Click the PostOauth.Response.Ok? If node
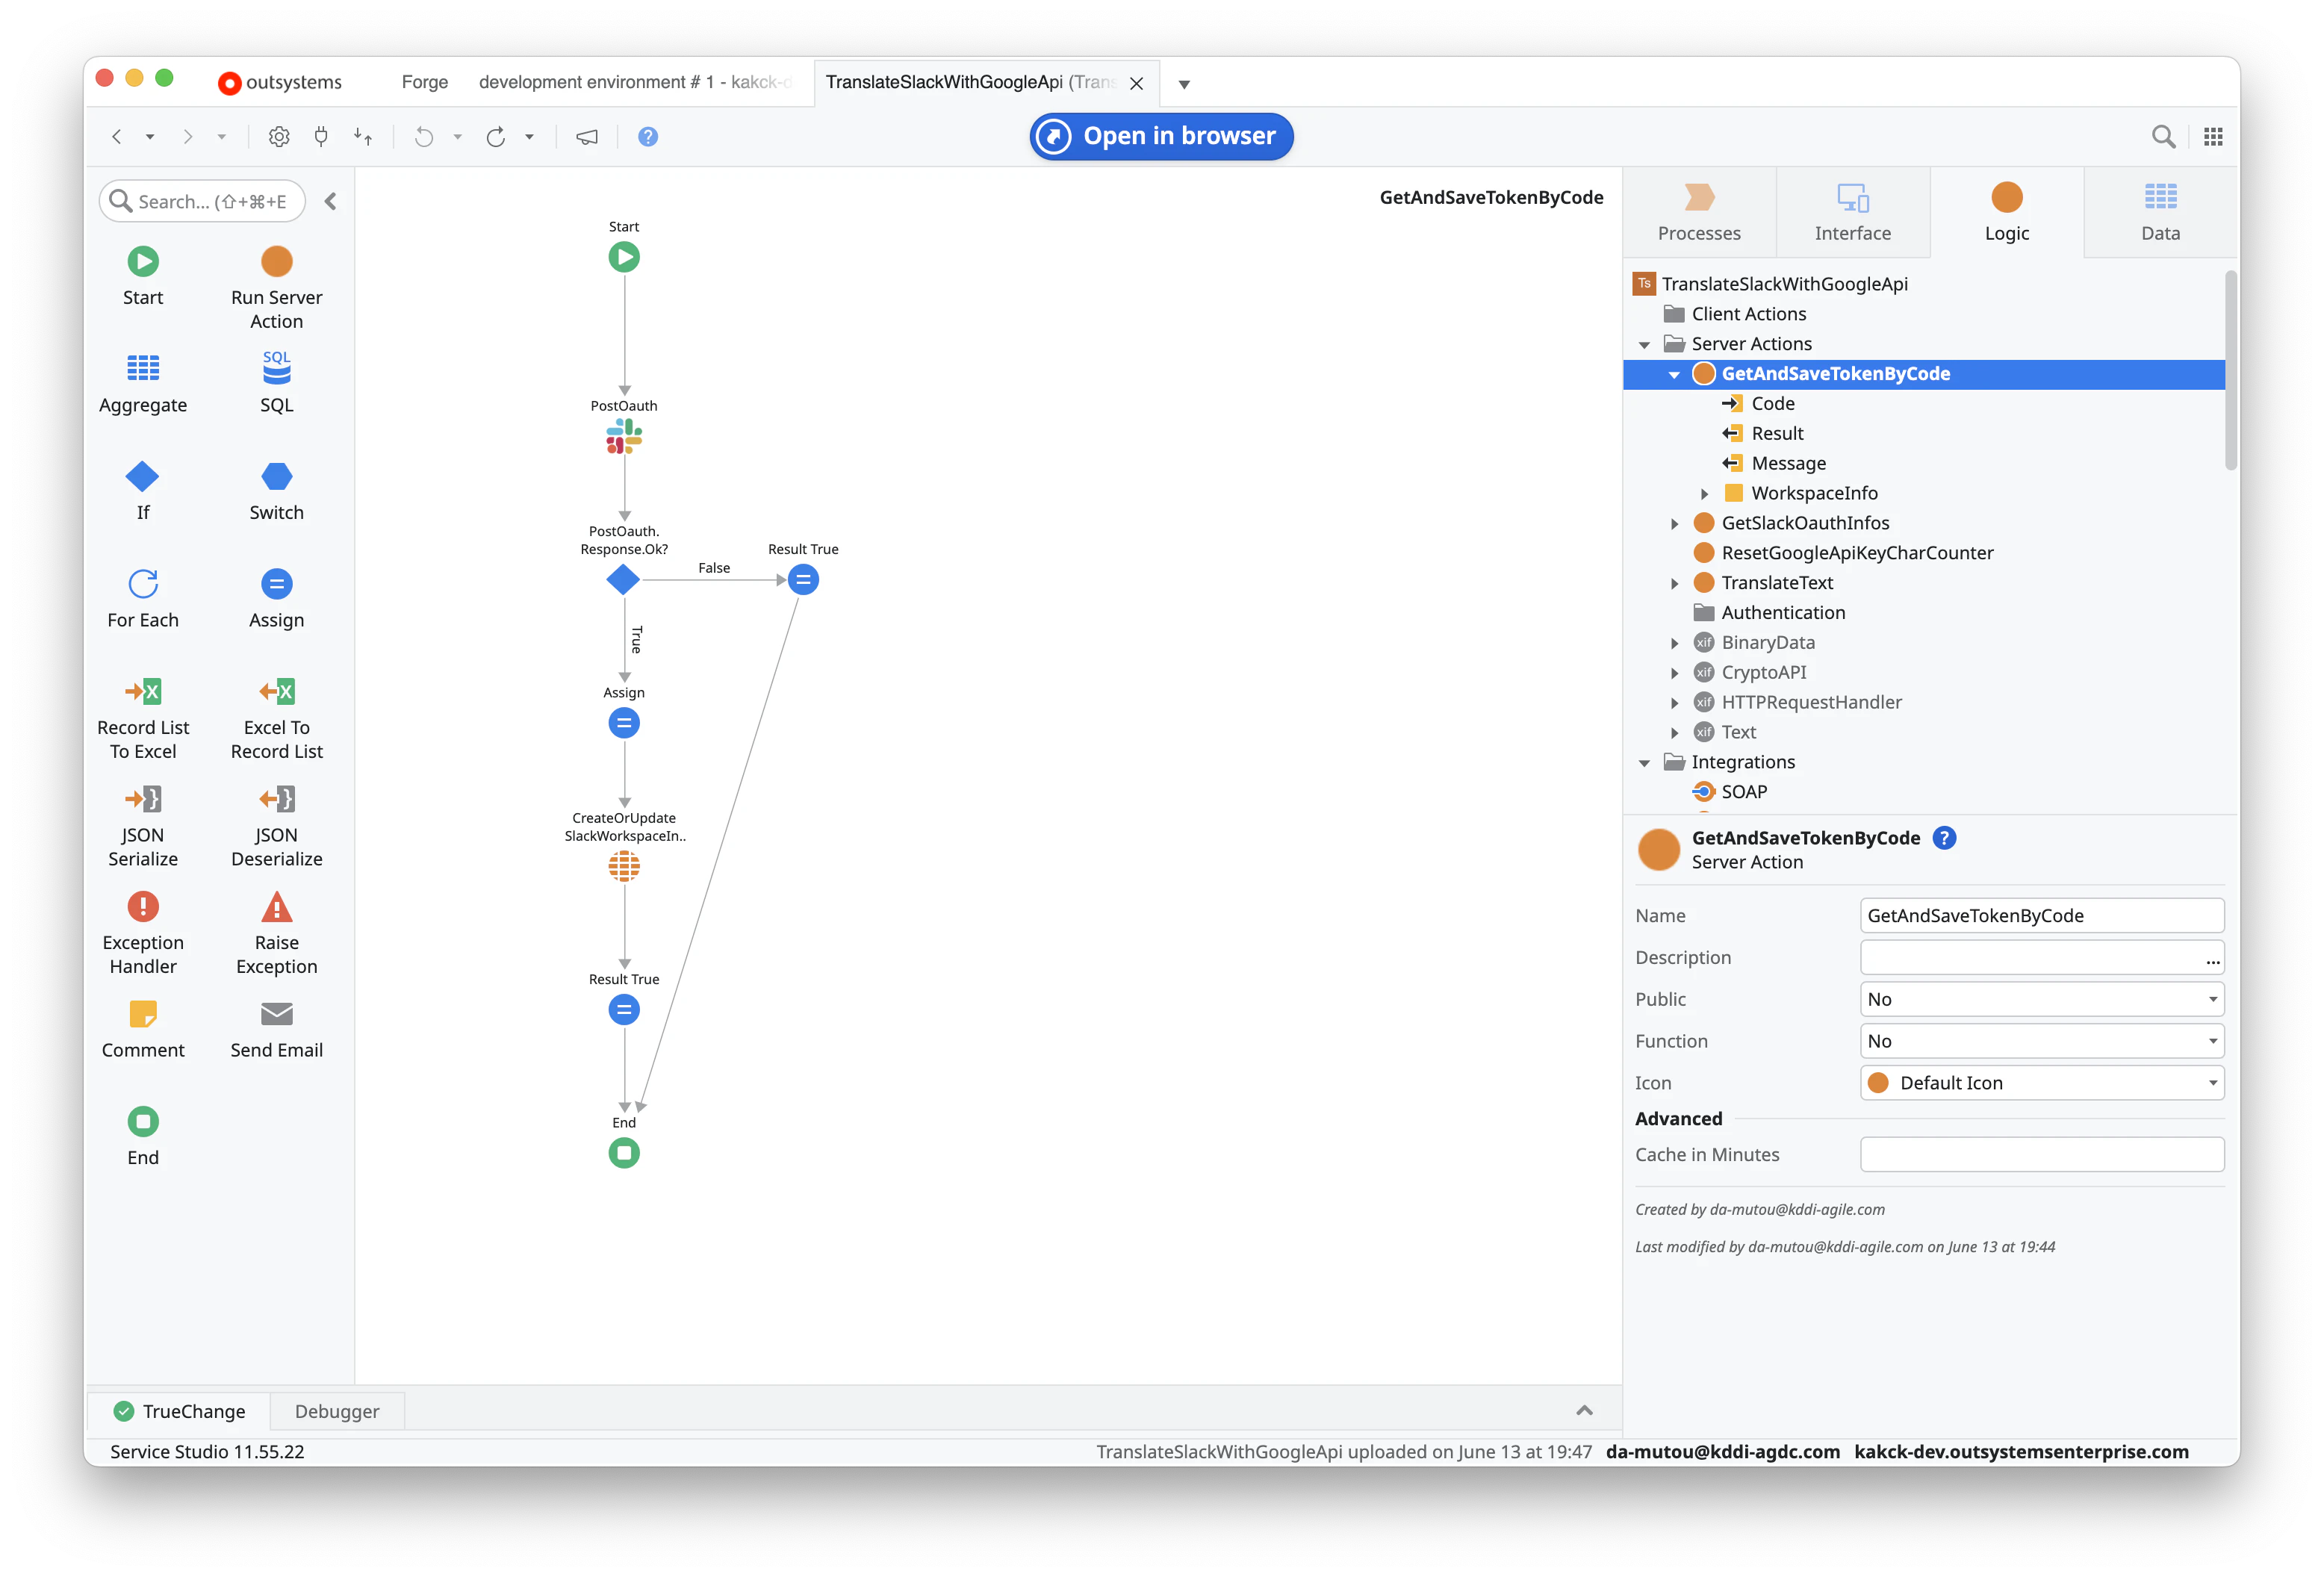This screenshot has width=2324, height=1577. tap(623, 579)
